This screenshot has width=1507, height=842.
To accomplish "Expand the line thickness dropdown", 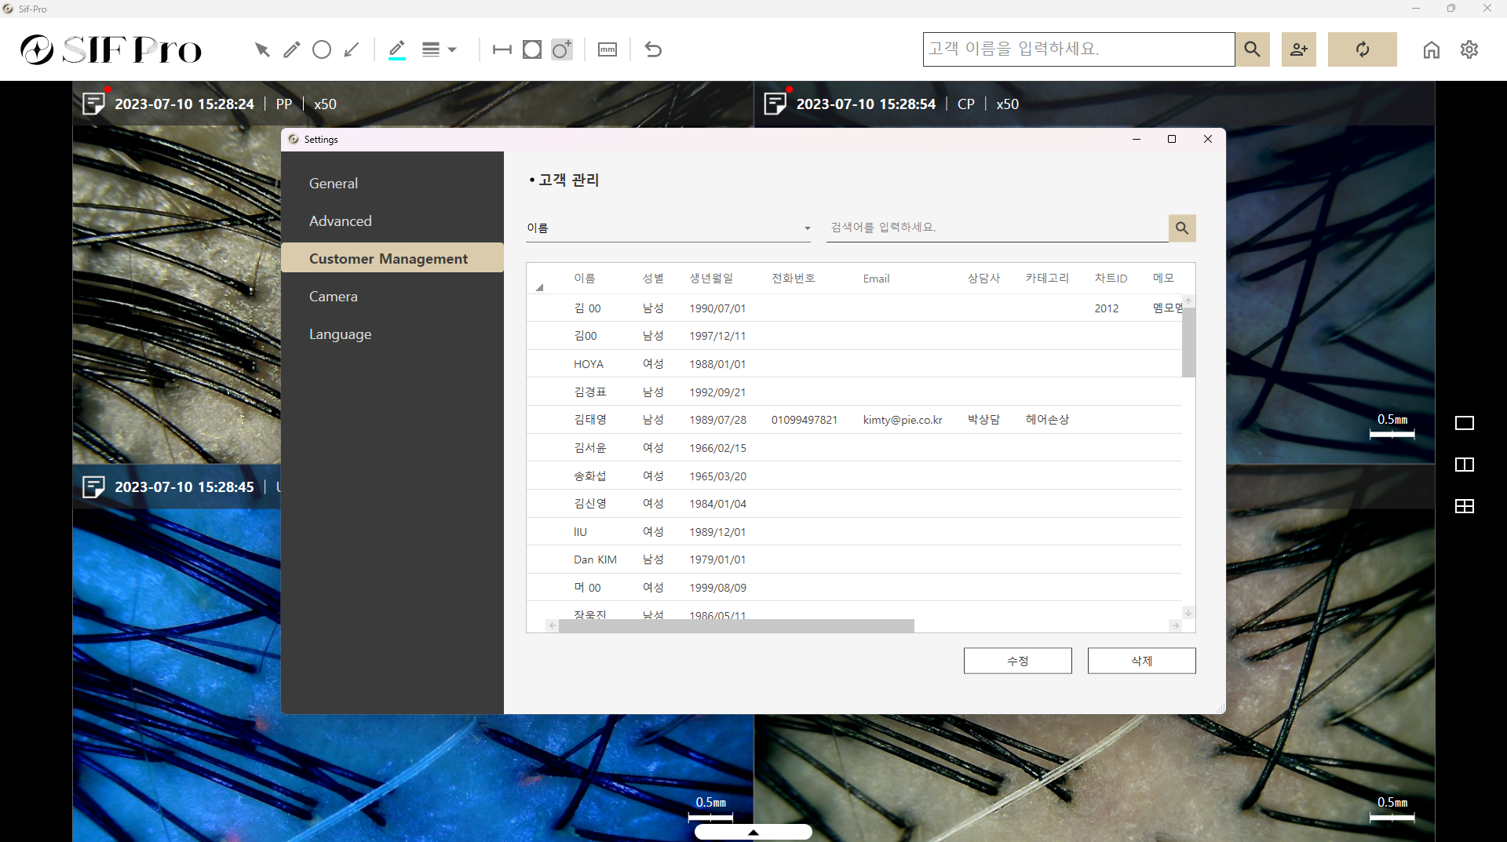I will point(439,50).
